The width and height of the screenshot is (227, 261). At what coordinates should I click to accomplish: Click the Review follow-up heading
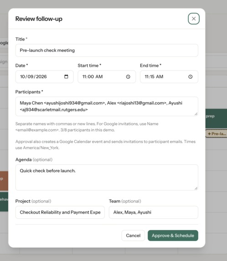point(39,19)
